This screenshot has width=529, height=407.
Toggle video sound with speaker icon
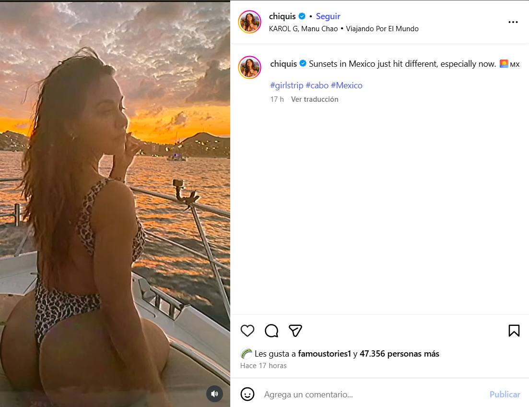tap(214, 394)
